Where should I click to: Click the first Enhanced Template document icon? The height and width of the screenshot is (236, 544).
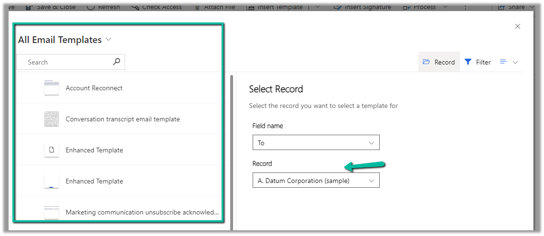[x=52, y=150]
